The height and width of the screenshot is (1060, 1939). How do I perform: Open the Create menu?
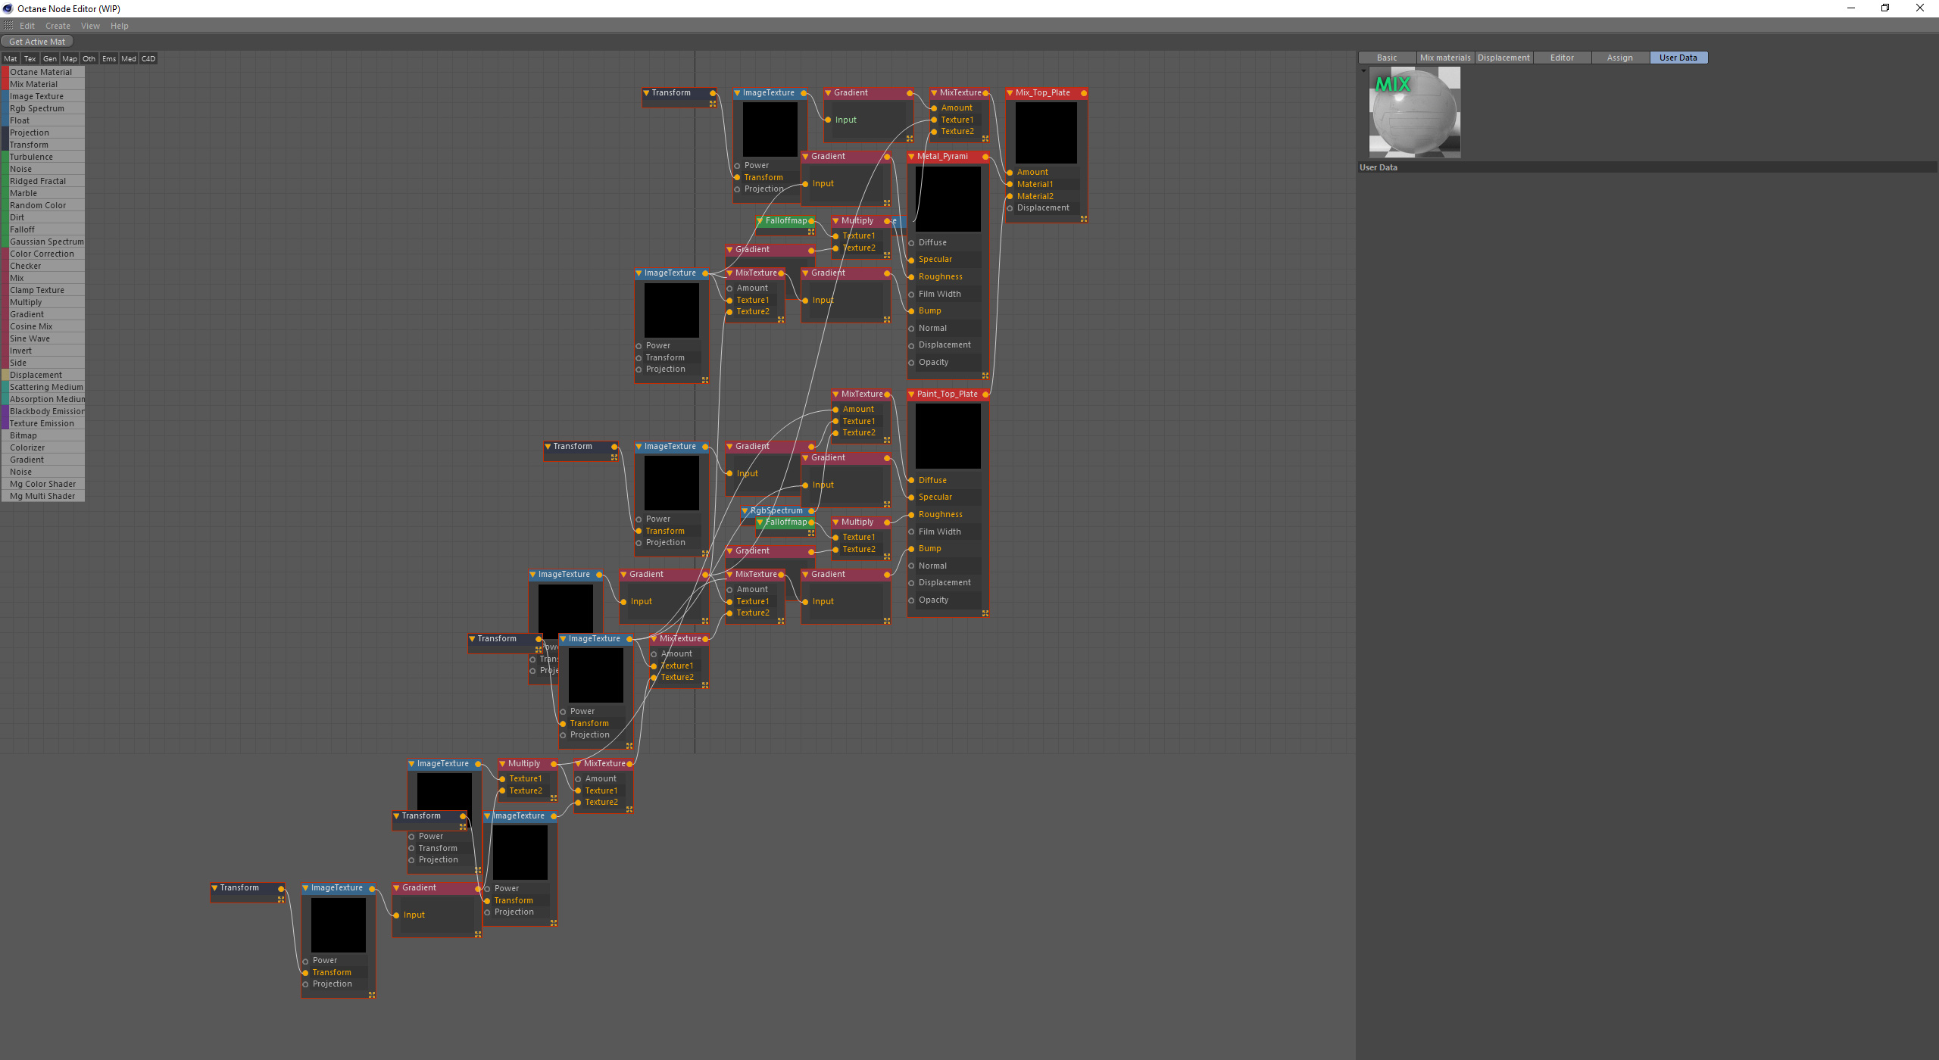click(x=58, y=26)
